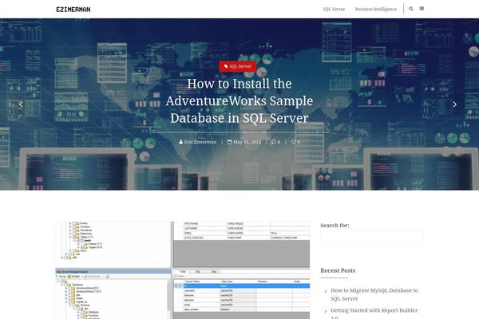This screenshot has width=479, height=319.
Task: Open How to Migrate MySQL Database post
Action: 374,294
